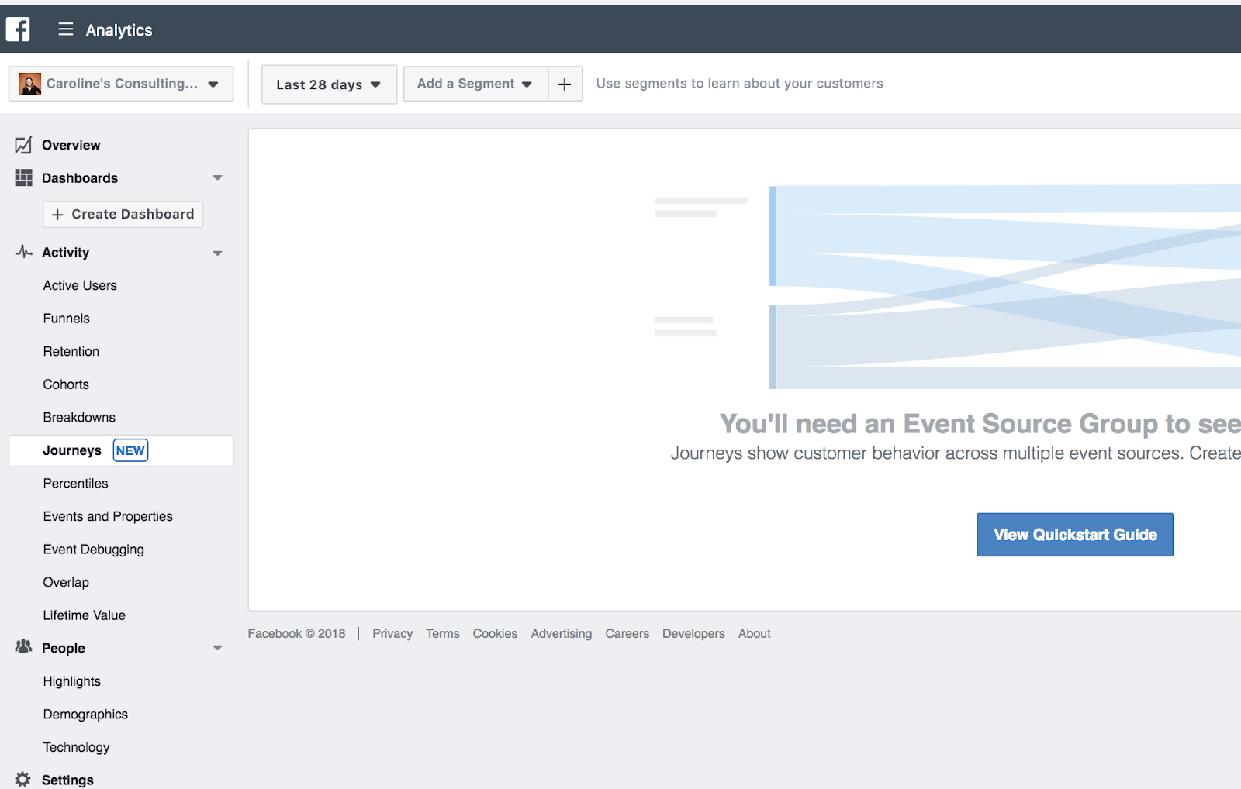Open the Careers footer link
The height and width of the screenshot is (789, 1241).
tap(627, 634)
